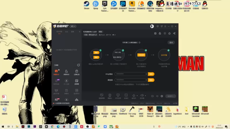Open the Douyu companion tutorial link
Viewport: 230px width, 129px height.
pos(62,103)
